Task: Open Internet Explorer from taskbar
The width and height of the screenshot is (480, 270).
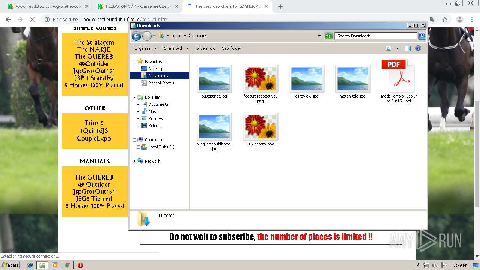Action: click(x=30, y=265)
